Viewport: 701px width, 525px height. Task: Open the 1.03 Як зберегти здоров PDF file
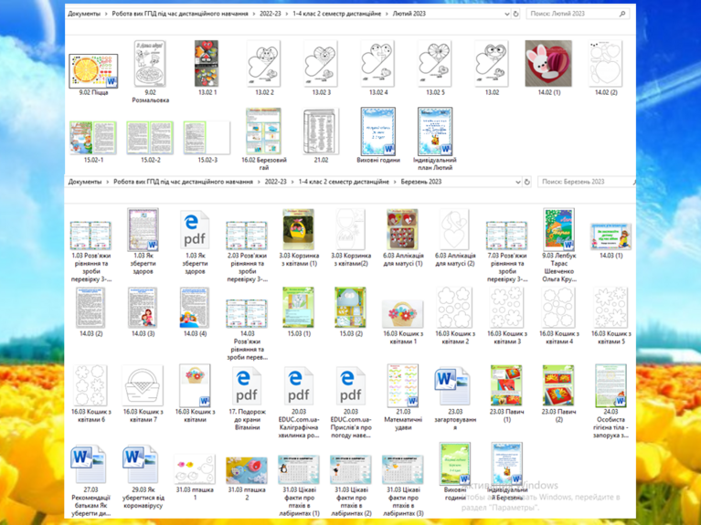pos(195,230)
